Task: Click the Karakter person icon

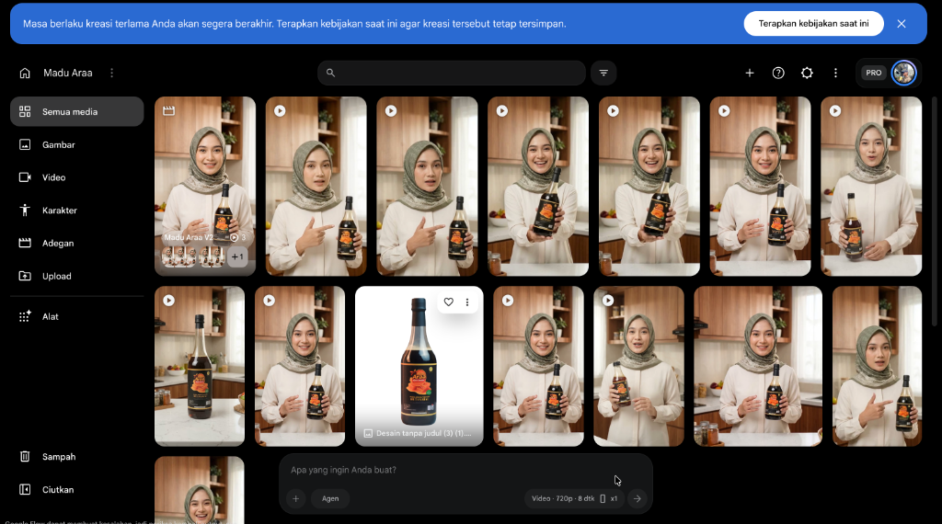Action: 25,211
